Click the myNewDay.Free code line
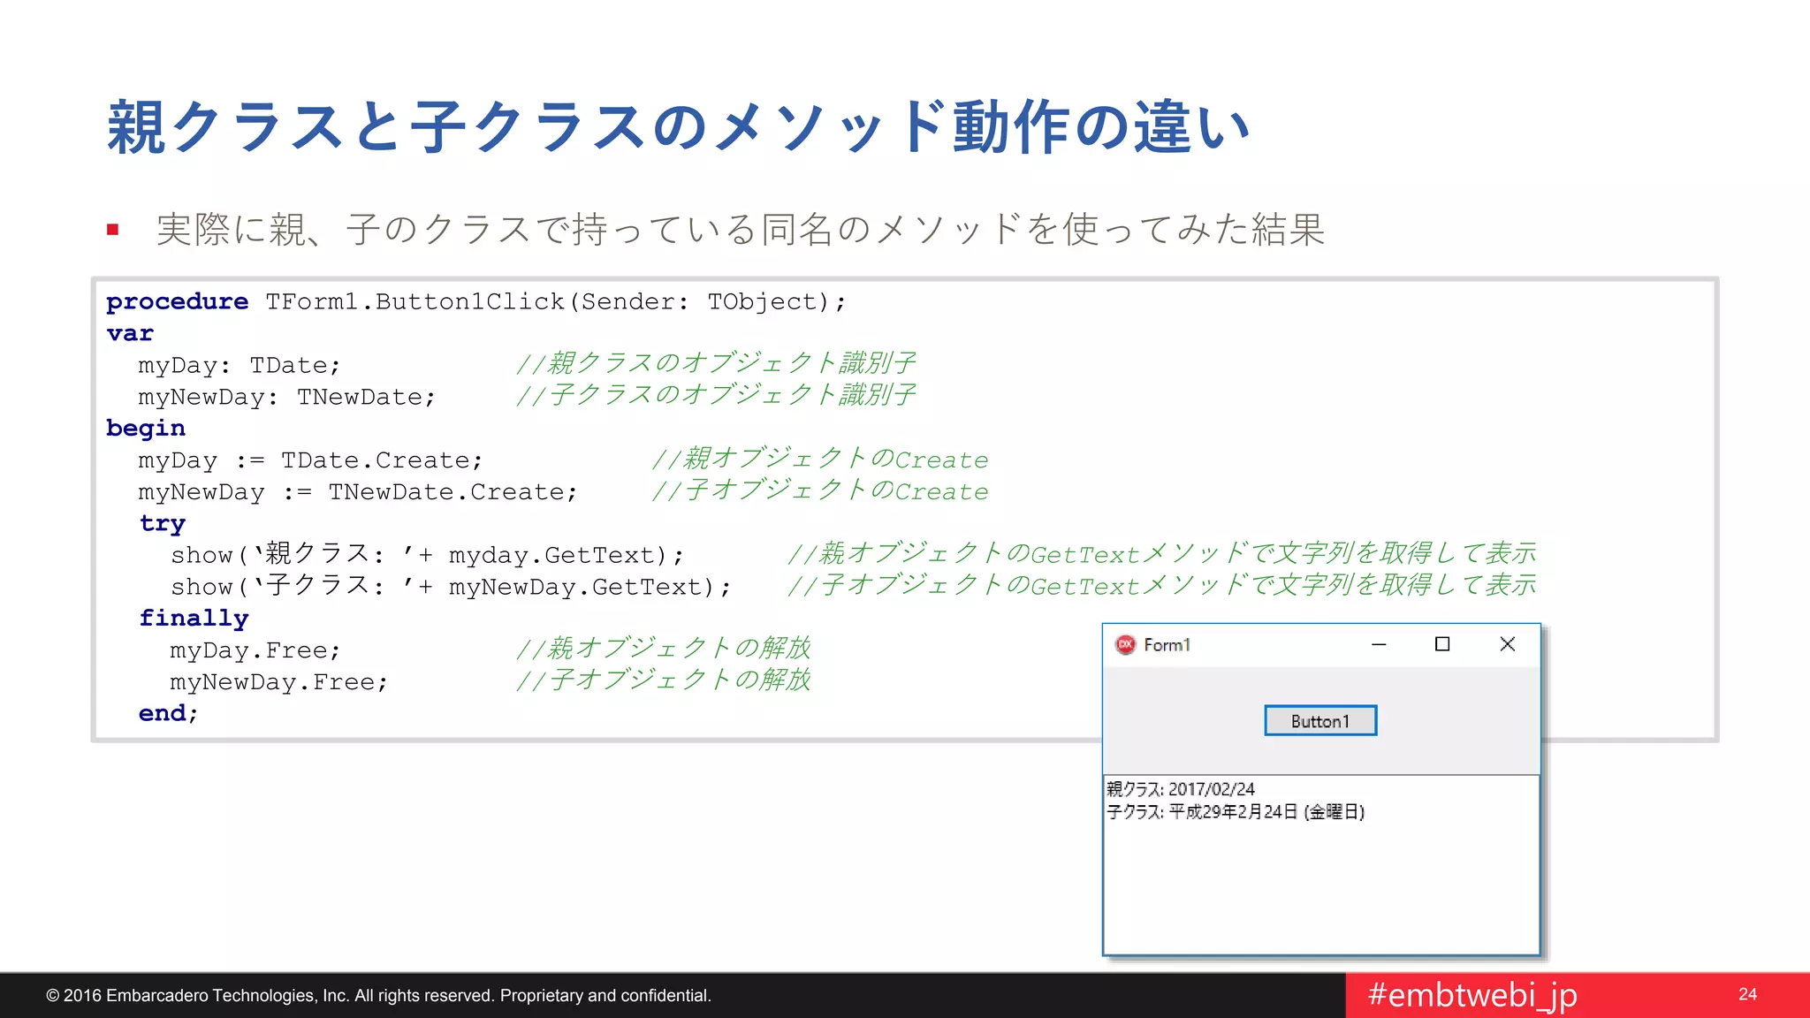The width and height of the screenshot is (1810, 1018). (278, 682)
